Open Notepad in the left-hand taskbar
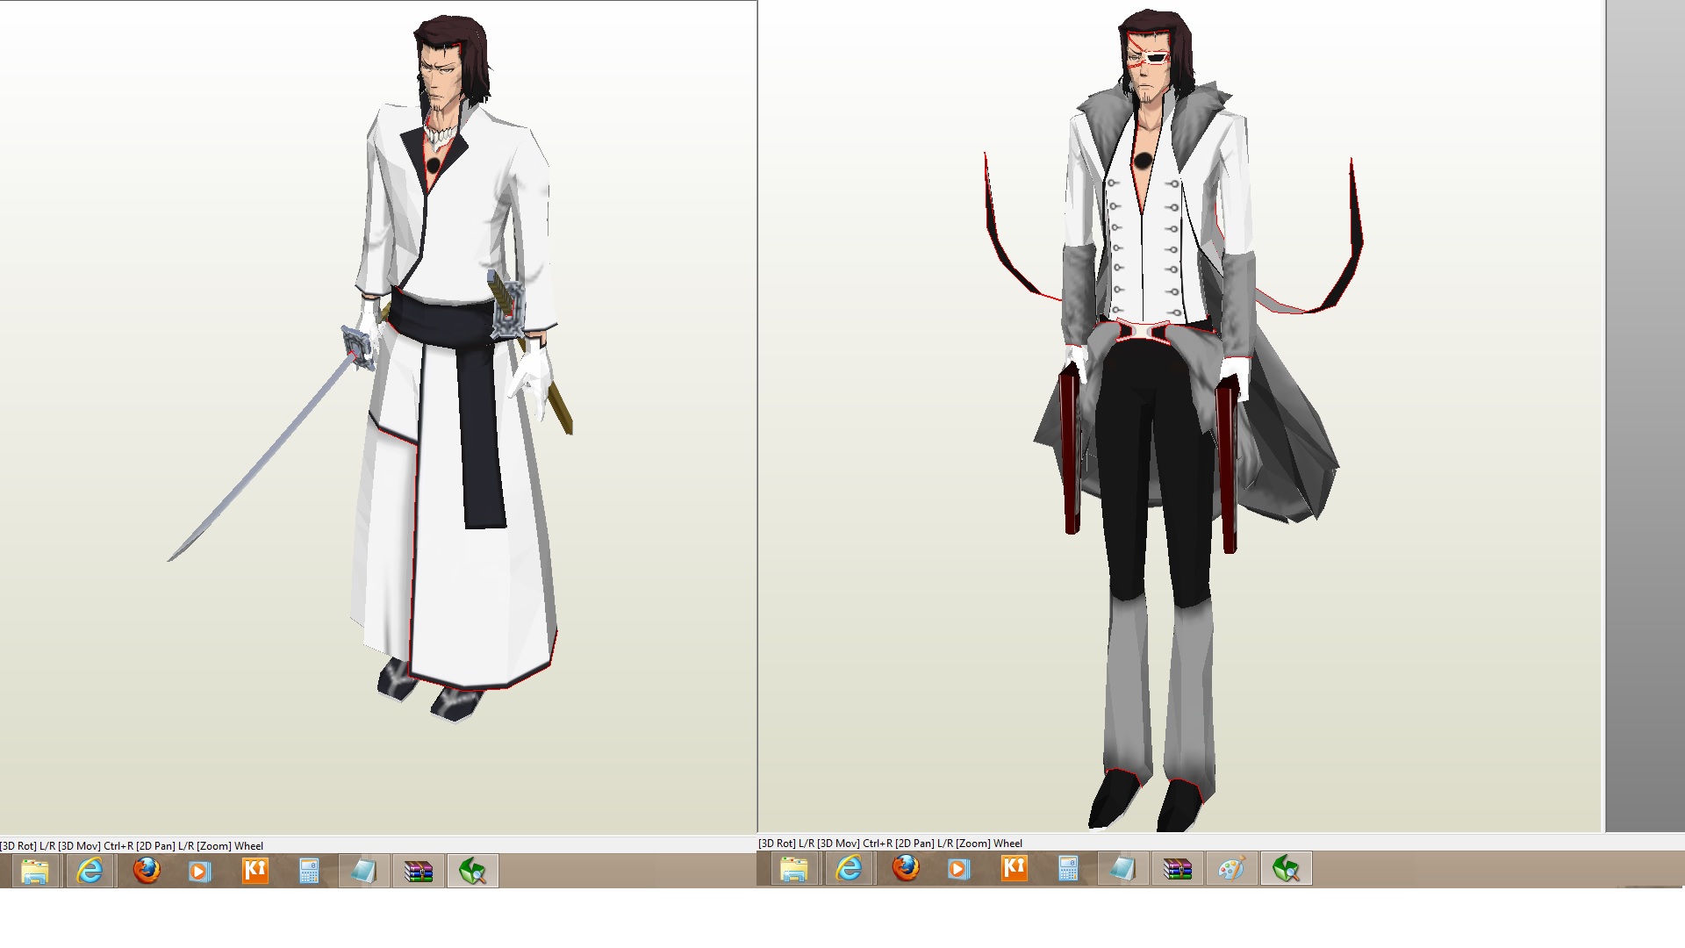This screenshot has height=948, width=1685. point(363,872)
